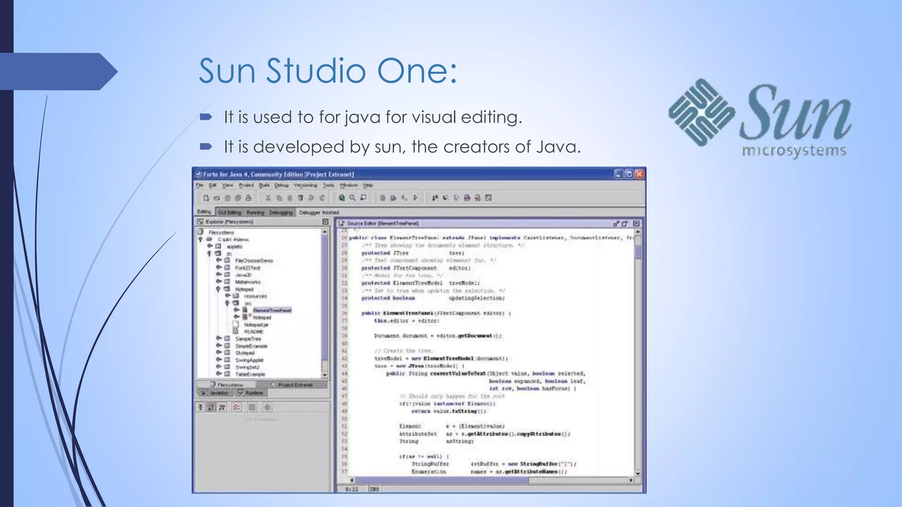Select Notepad.jar file in the tree
Viewport: 902px width, 507px height.
(256, 324)
